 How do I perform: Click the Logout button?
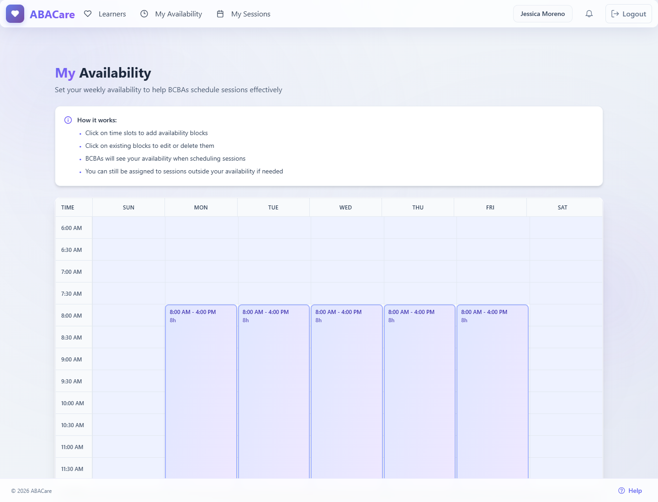[628, 14]
